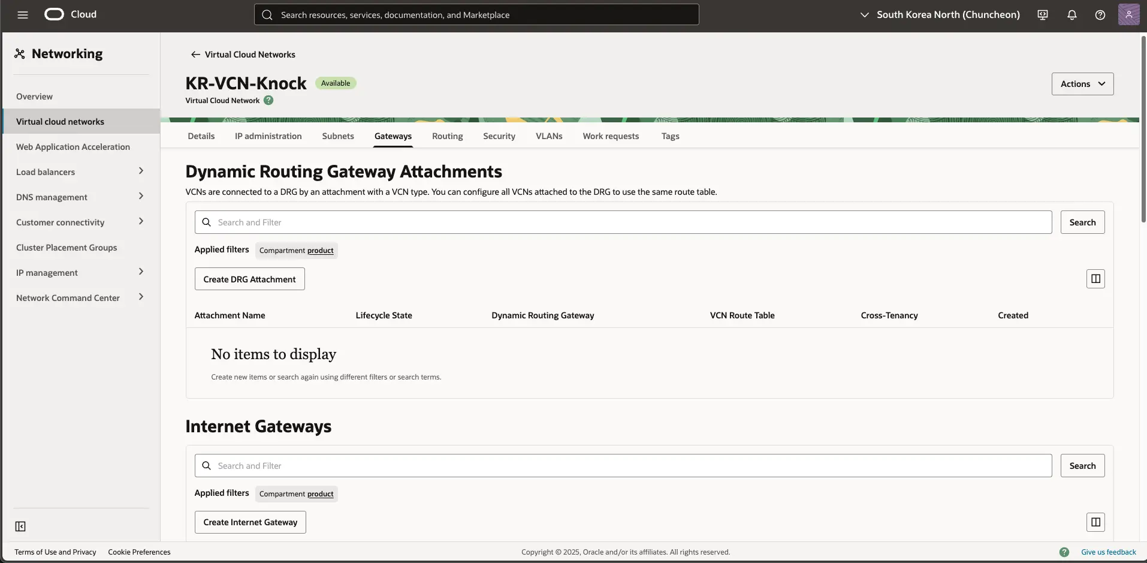The width and height of the screenshot is (1147, 563).
Task: Open column settings for DRG Attachments table
Action: (1095, 279)
